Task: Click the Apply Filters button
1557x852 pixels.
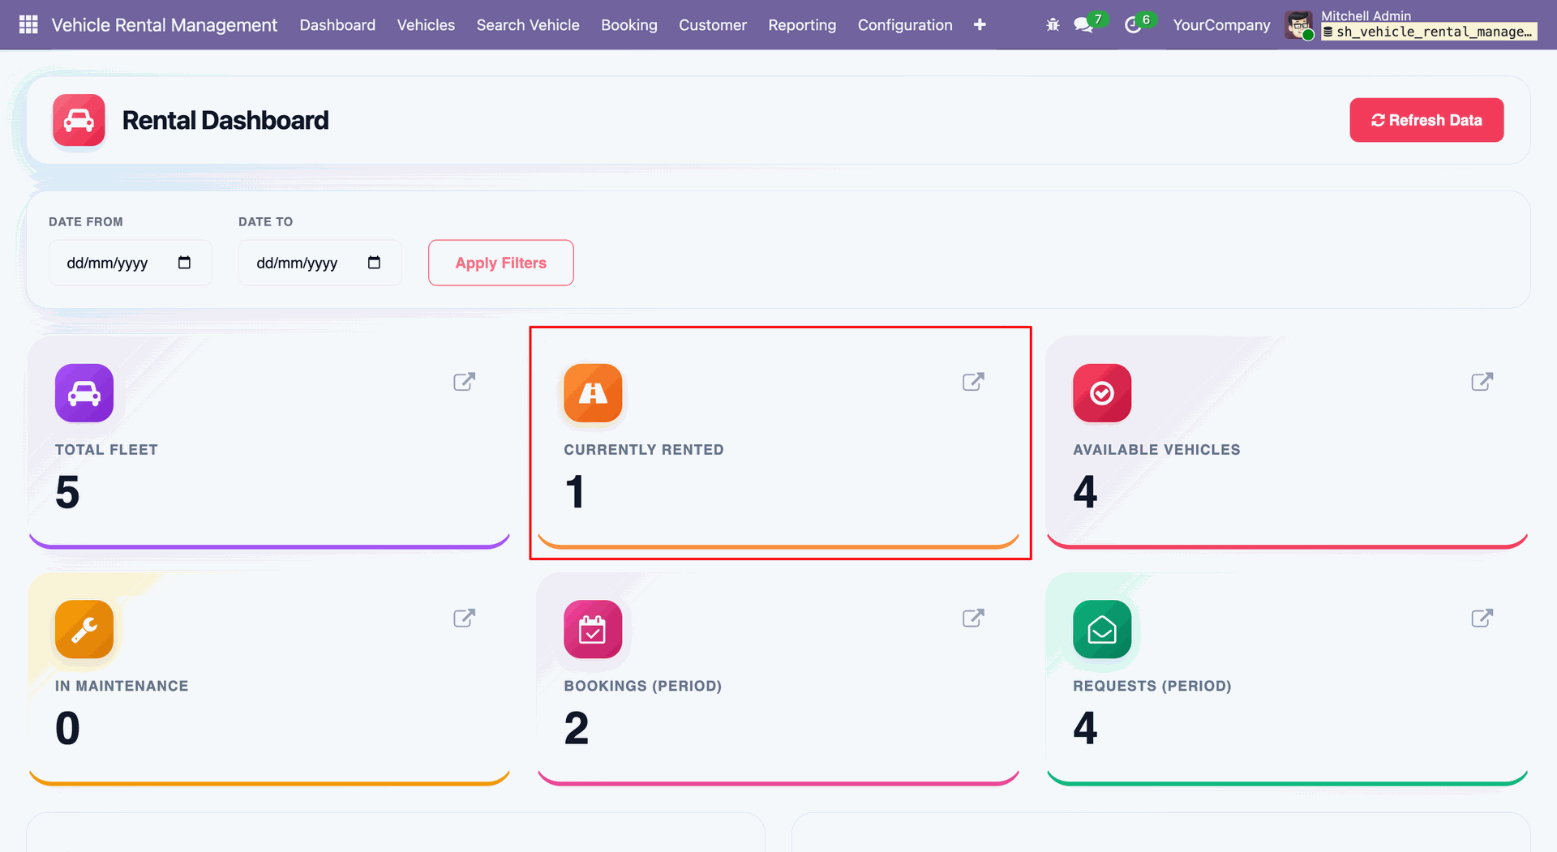Action: tap(501, 263)
